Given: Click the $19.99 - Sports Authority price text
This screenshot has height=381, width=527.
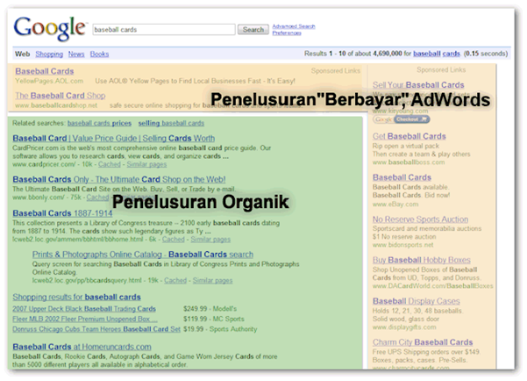Looking at the screenshot, I should (x=220, y=329).
